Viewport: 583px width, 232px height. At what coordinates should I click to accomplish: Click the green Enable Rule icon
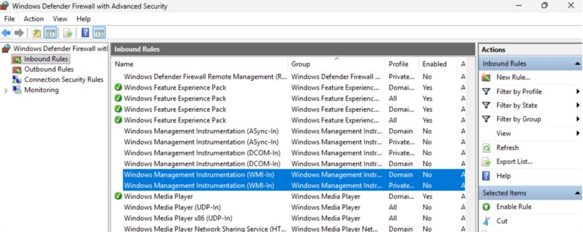tap(486, 206)
